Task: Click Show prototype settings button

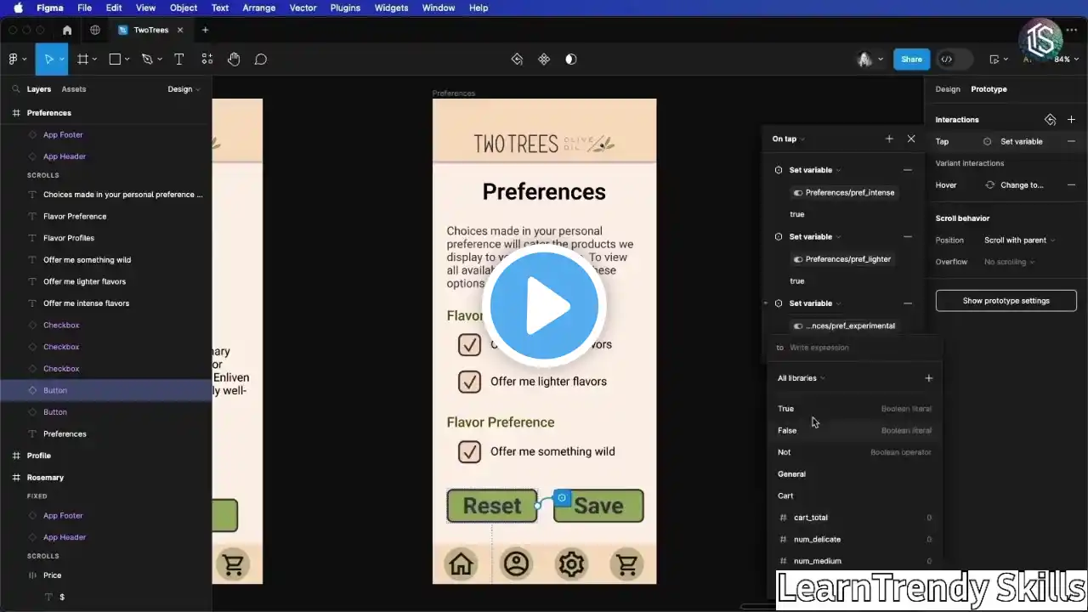Action: point(1006,301)
